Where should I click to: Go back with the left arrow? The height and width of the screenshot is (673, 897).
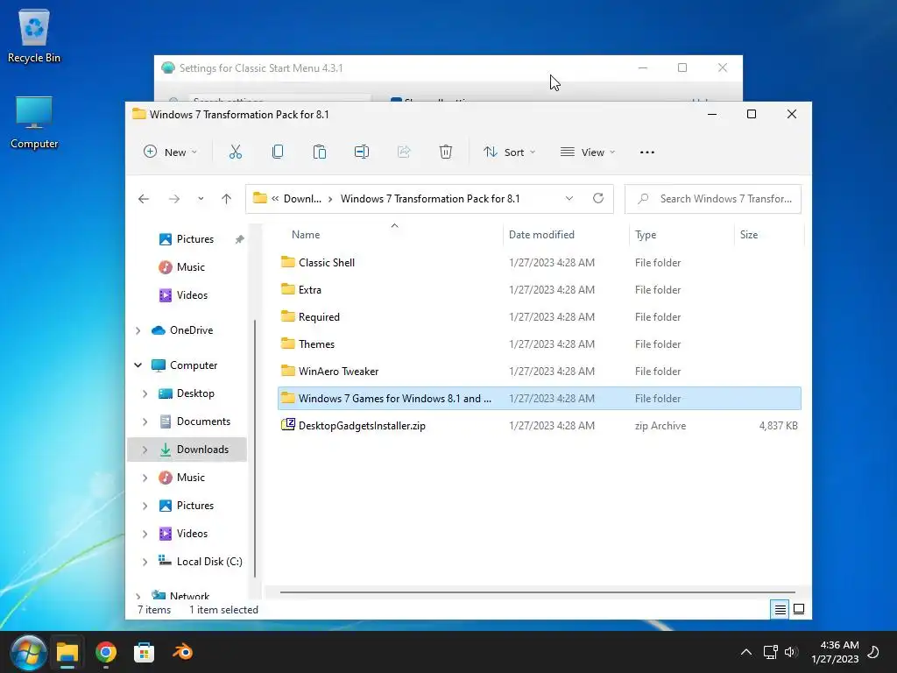click(x=144, y=199)
